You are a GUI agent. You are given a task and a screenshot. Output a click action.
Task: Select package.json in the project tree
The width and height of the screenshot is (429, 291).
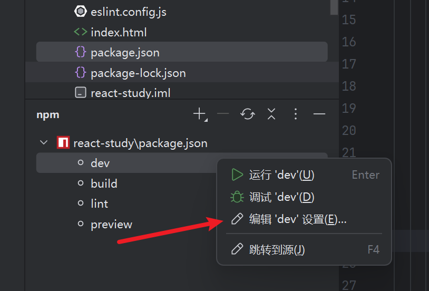(x=182, y=52)
